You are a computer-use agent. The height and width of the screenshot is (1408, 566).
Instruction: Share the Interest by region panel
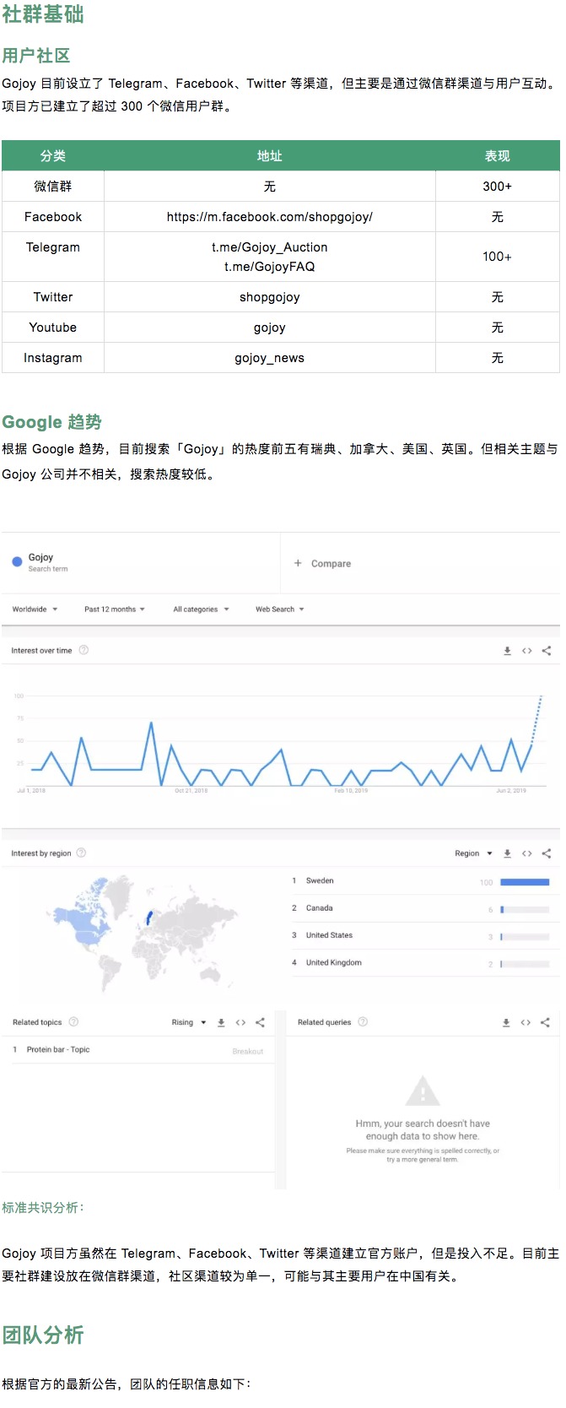click(546, 853)
